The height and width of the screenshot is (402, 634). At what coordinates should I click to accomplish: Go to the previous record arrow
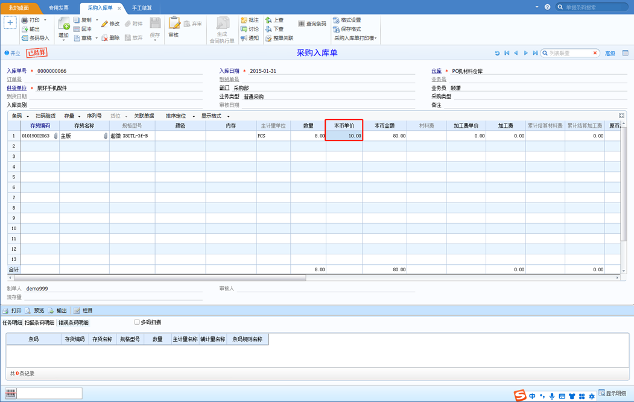(516, 53)
